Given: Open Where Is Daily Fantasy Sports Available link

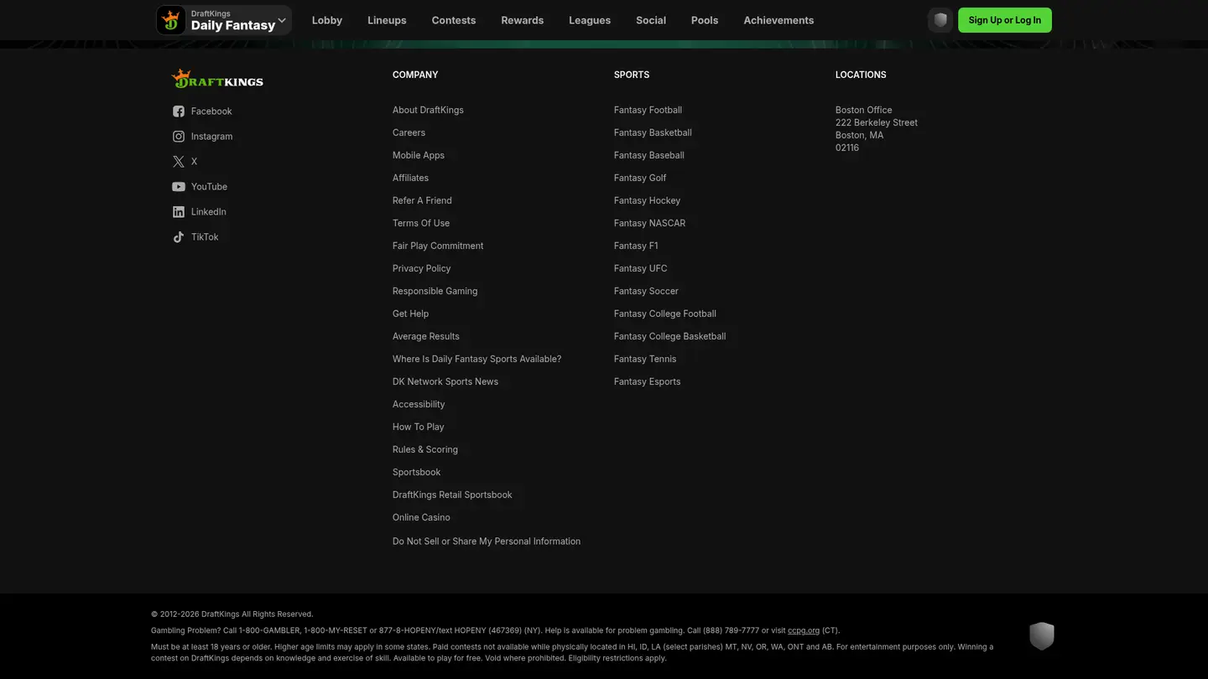Looking at the screenshot, I should 476,359.
